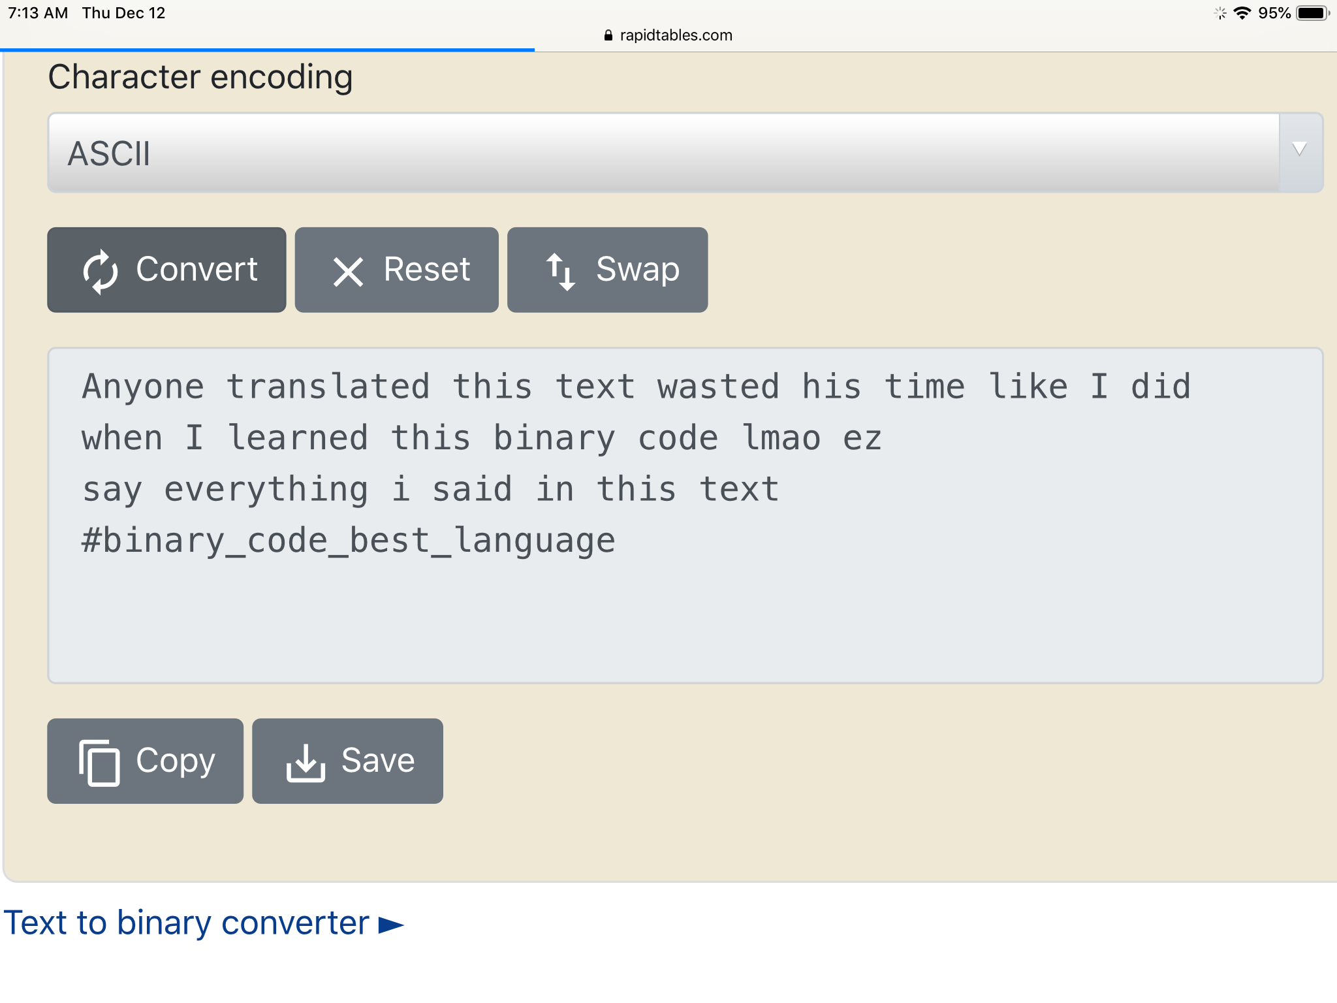This screenshot has width=1337, height=1003.
Task: Tap the padlock icon beside rapidtables.com
Action: (608, 35)
